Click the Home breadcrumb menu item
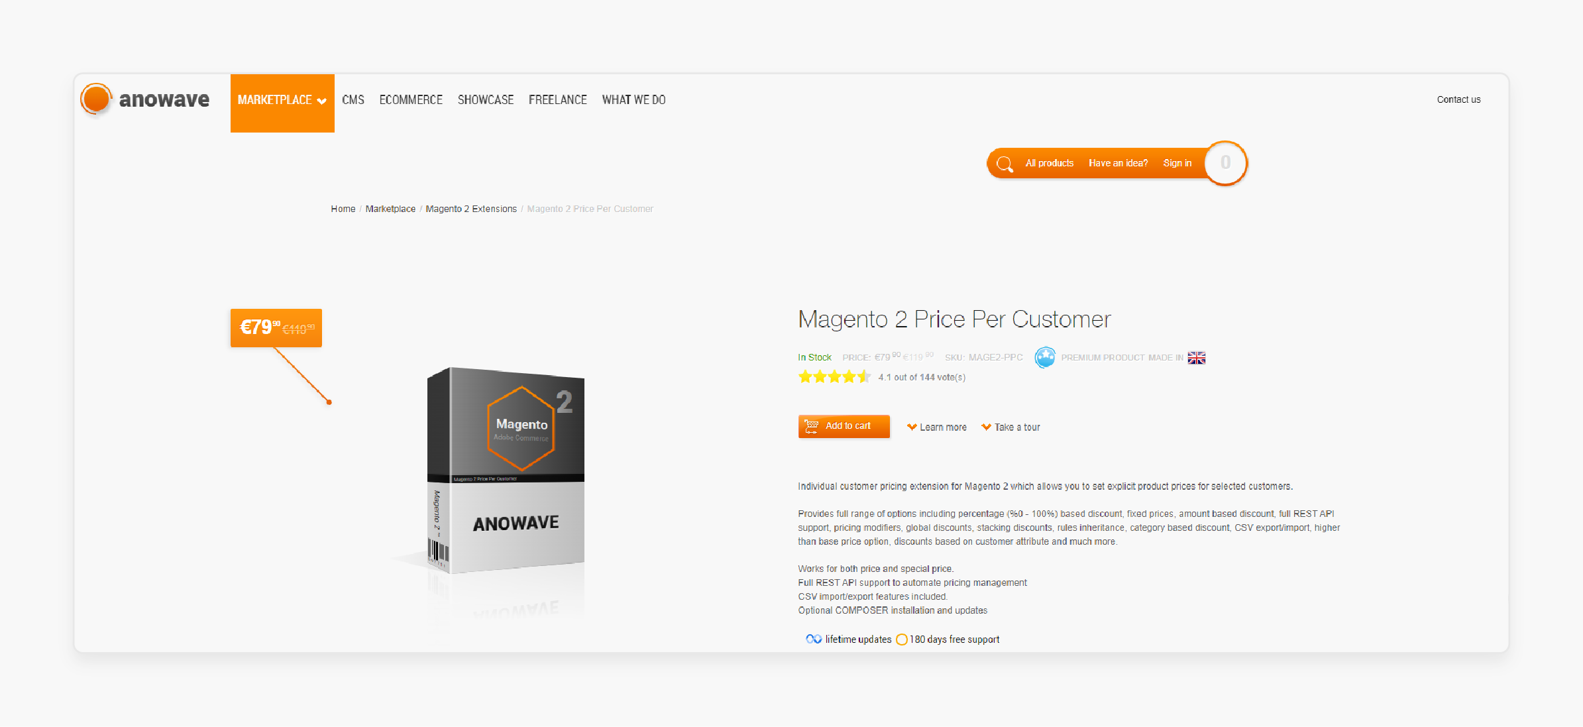Screen dimensions: 1583x727 (x=343, y=209)
